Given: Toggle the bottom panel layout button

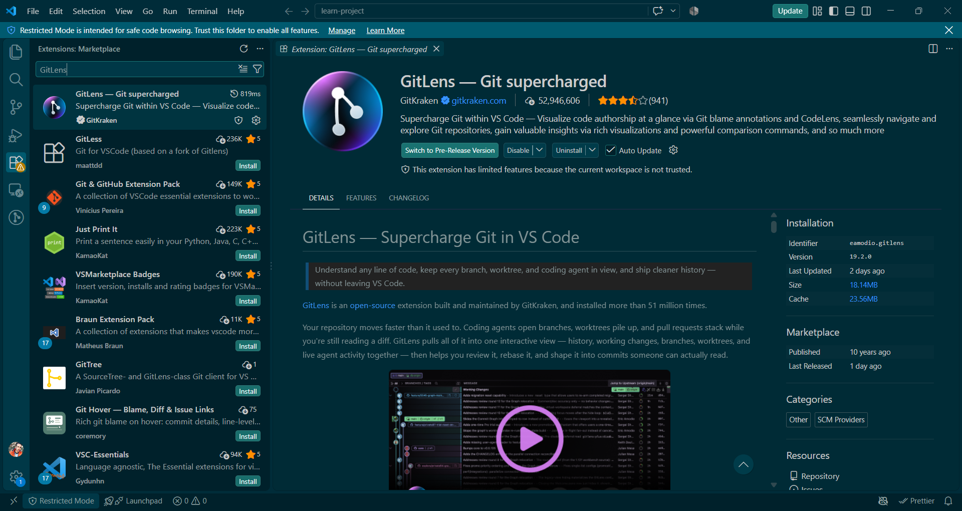Looking at the screenshot, I should click(850, 11).
